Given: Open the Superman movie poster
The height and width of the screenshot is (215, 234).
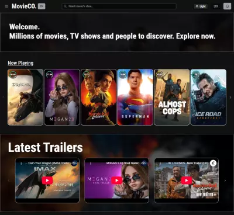Looking at the screenshot, I should [135, 97].
